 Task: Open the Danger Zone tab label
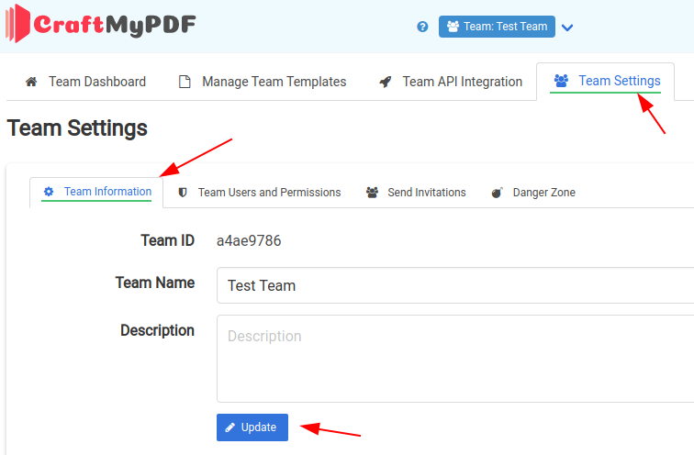(543, 193)
